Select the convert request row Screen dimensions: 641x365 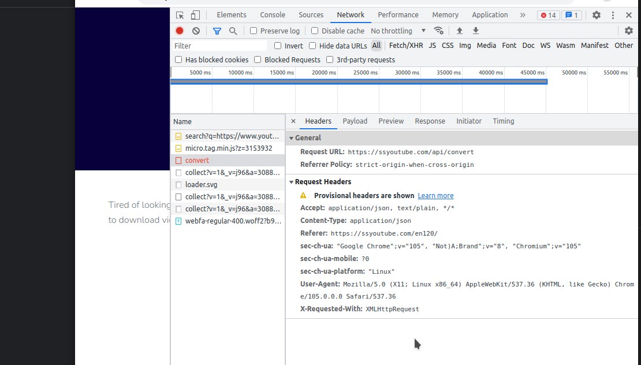click(x=228, y=161)
